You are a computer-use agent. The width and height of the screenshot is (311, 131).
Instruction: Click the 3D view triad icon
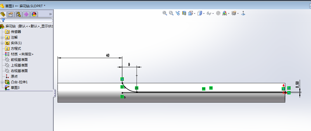(x=243, y=13)
